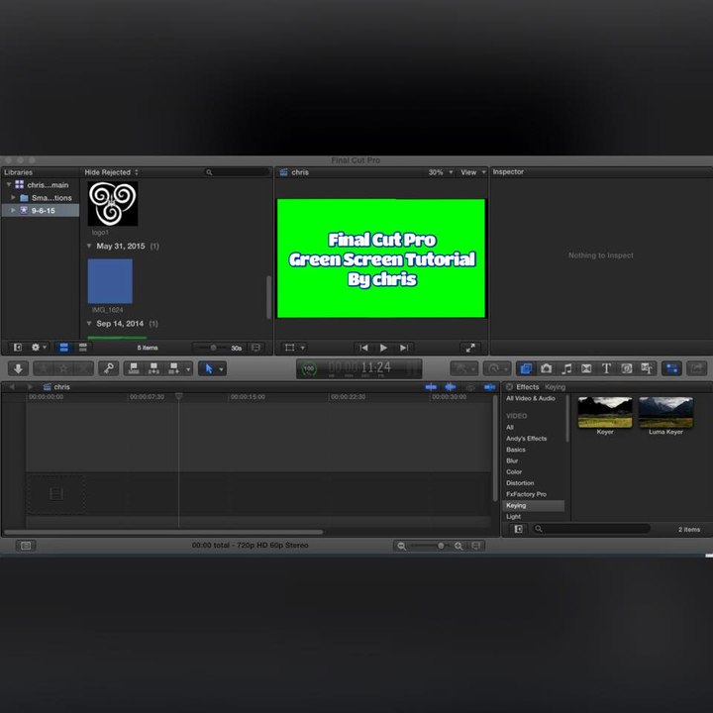This screenshot has width=713, height=713.
Task: Insert the selected clip into the storyline
Action: coord(153,368)
